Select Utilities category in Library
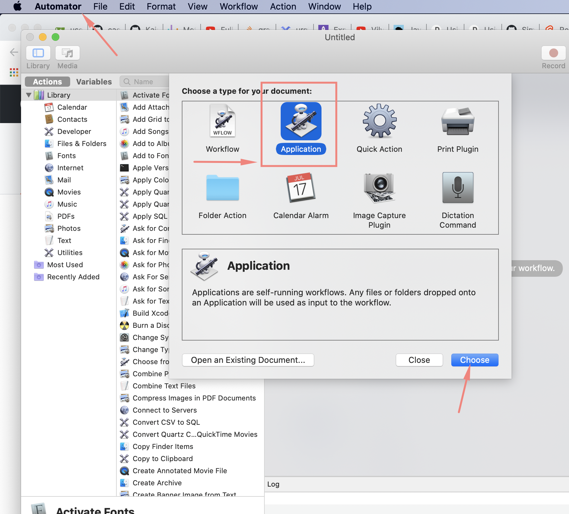 [70, 253]
